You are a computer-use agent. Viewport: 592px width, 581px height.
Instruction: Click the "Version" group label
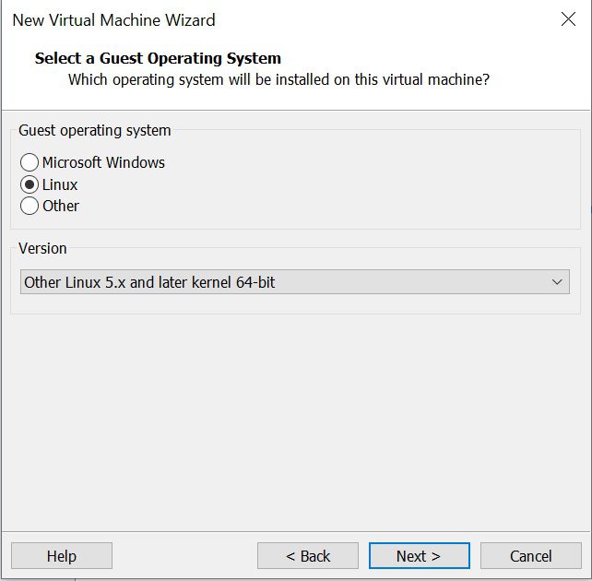click(x=42, y=248)
